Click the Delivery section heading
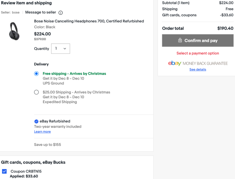Screen dimensions: 235x179 click(x=41, y=64)
